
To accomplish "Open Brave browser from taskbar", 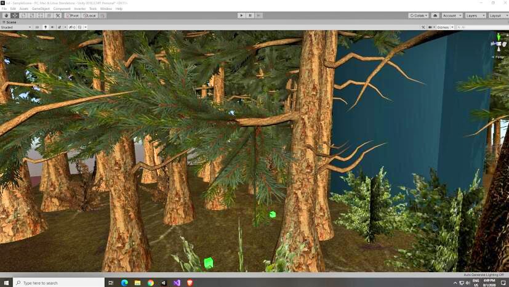I will pos(190,283).
